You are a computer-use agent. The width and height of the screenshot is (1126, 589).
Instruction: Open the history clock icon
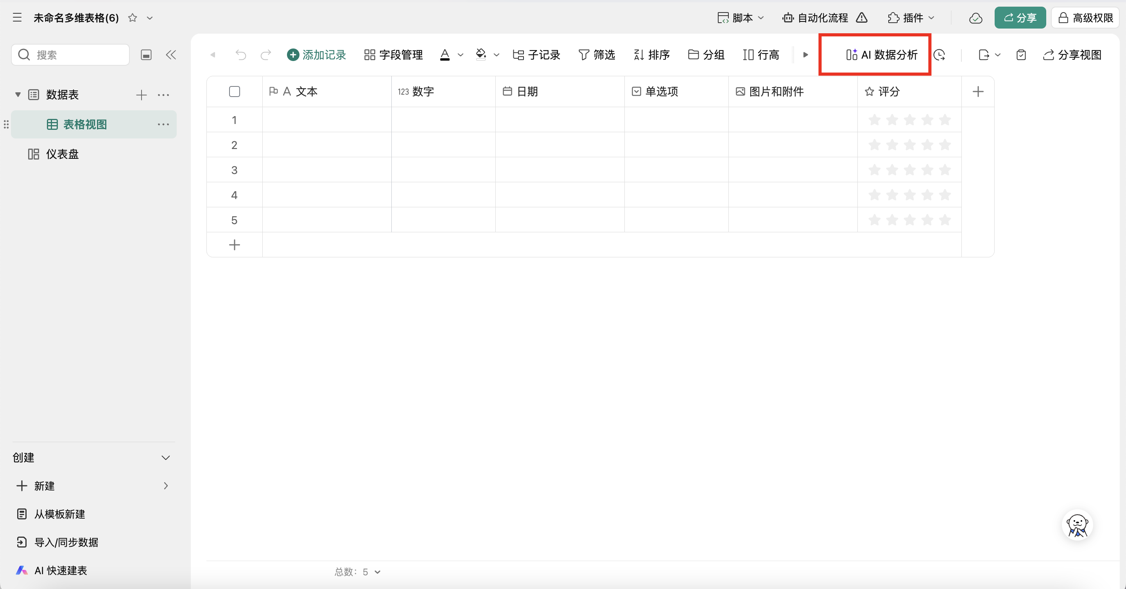pyautogui.click(x=940, y=55)
